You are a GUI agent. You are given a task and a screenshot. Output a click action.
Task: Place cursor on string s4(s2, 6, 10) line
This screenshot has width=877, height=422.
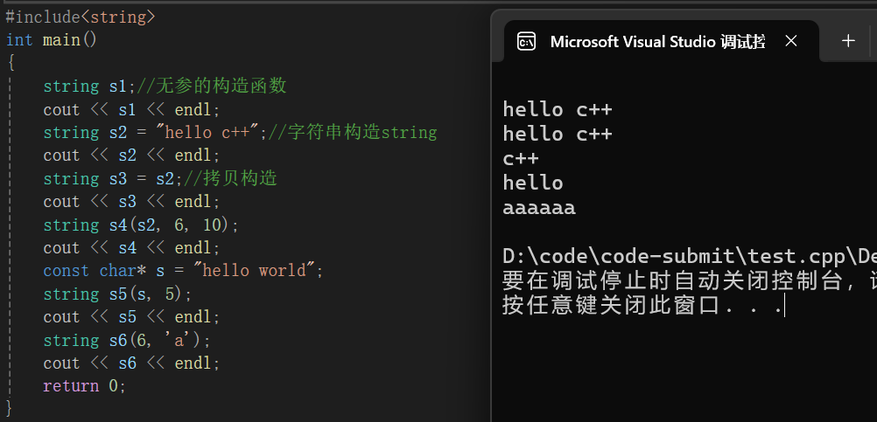(x=140, y=225)
